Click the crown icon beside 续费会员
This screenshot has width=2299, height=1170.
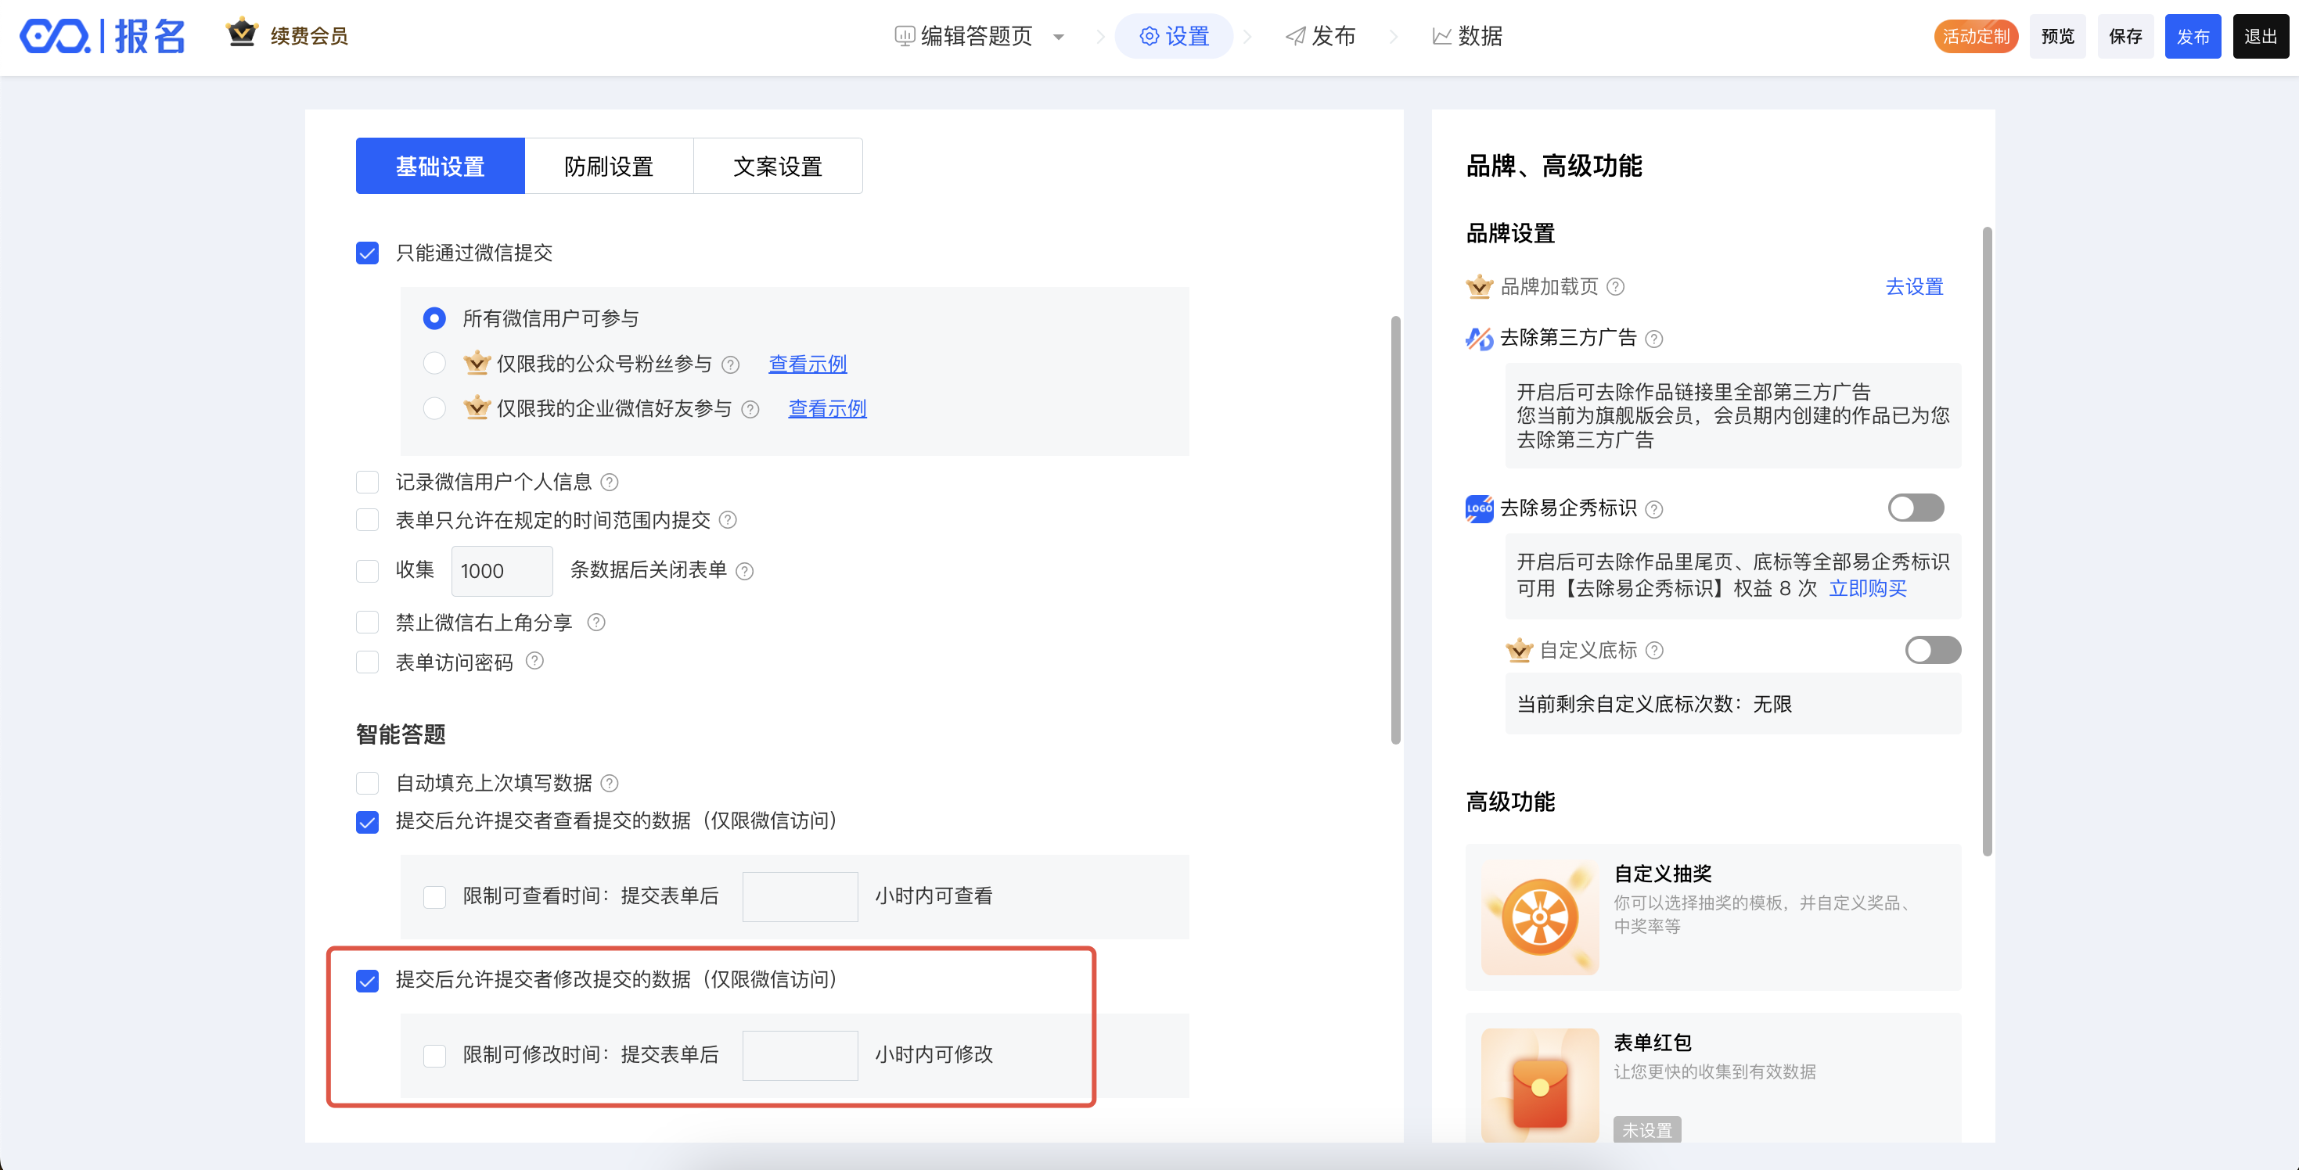click(242, 33)
